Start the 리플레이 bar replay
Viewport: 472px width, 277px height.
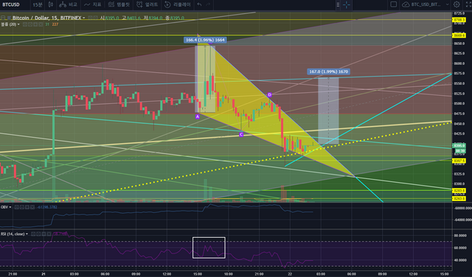(178, 4)
